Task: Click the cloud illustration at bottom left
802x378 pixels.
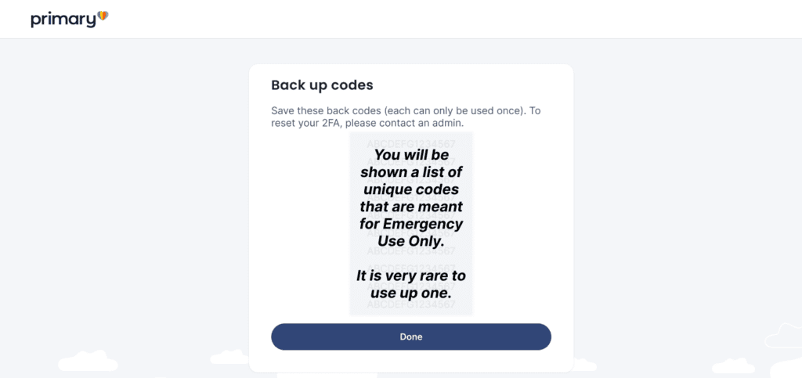Action: [88, 362]
